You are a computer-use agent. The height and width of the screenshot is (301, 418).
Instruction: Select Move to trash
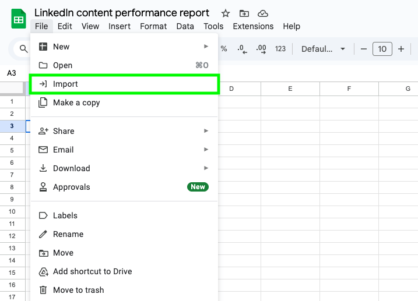[124, 290]
